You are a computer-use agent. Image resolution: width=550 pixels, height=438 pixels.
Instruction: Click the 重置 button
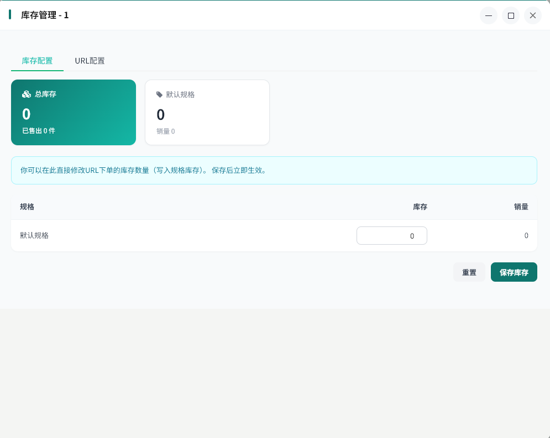[x=469, y=272]
